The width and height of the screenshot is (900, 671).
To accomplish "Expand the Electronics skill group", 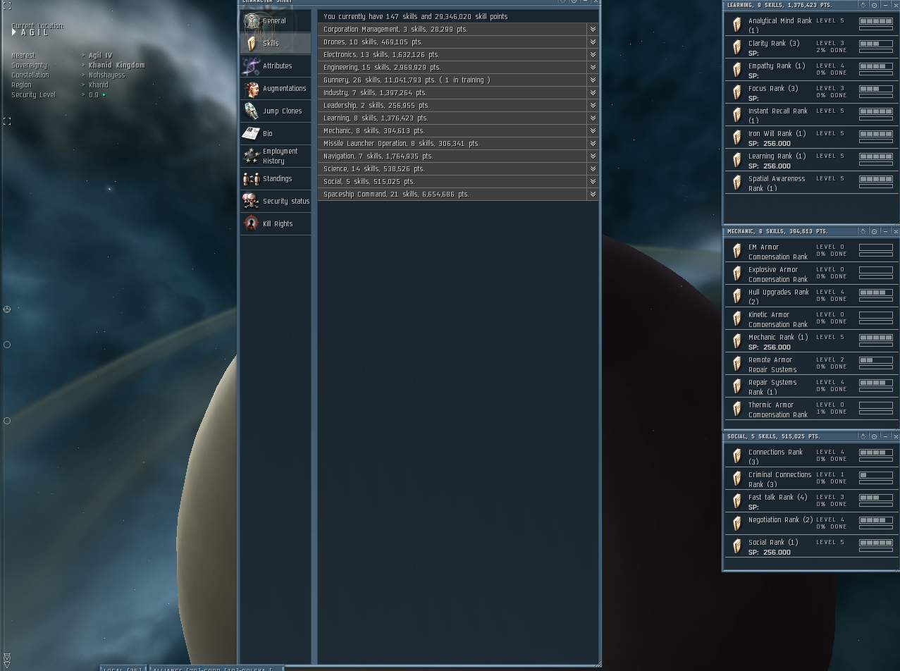I will (x=593, y=54).
